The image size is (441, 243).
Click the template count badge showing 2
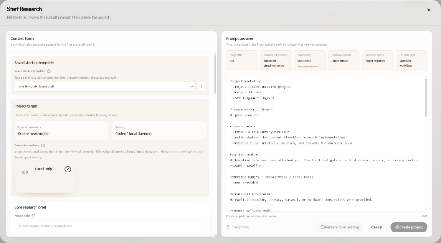click(202, 86)
